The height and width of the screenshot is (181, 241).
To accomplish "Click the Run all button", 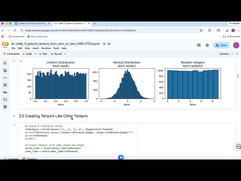I will pos(56,54).
